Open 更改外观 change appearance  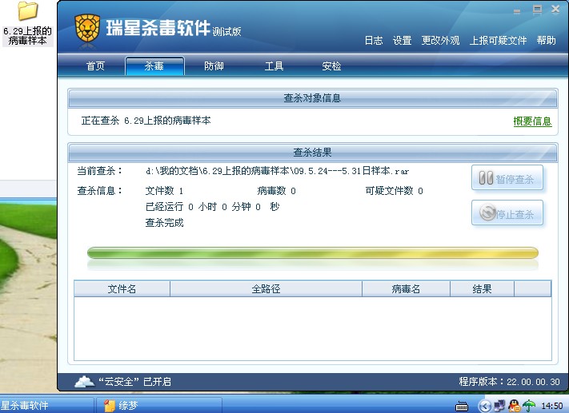point(440,40)
